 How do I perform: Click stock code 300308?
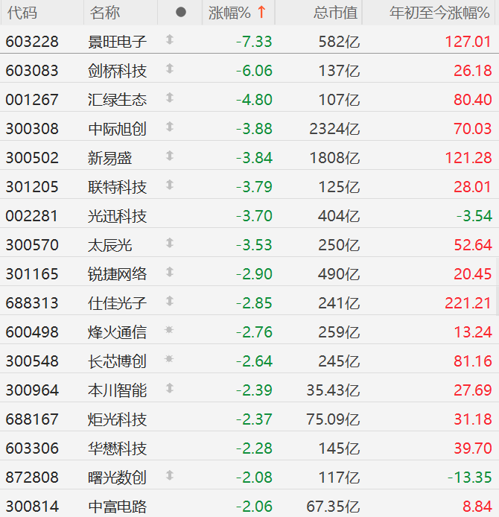32,129
